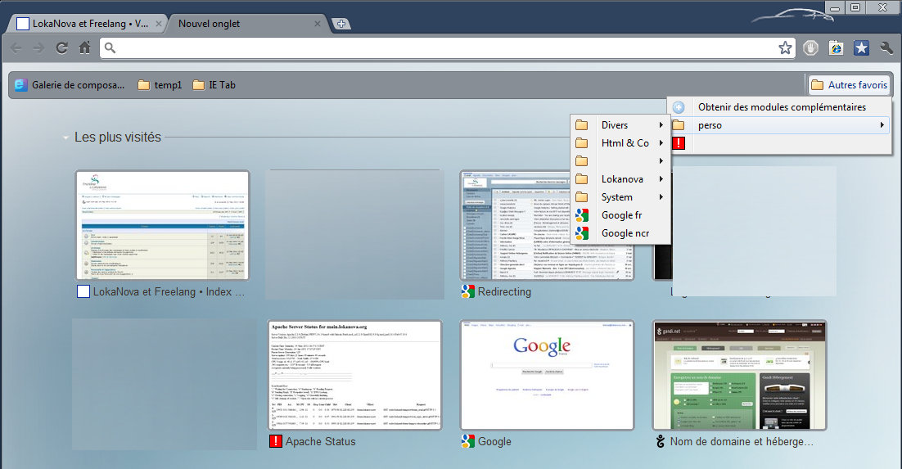Switch to the LokaNova et Freelang tab
Viewport: 902px width, 469px height.
[x=82, y=24]
